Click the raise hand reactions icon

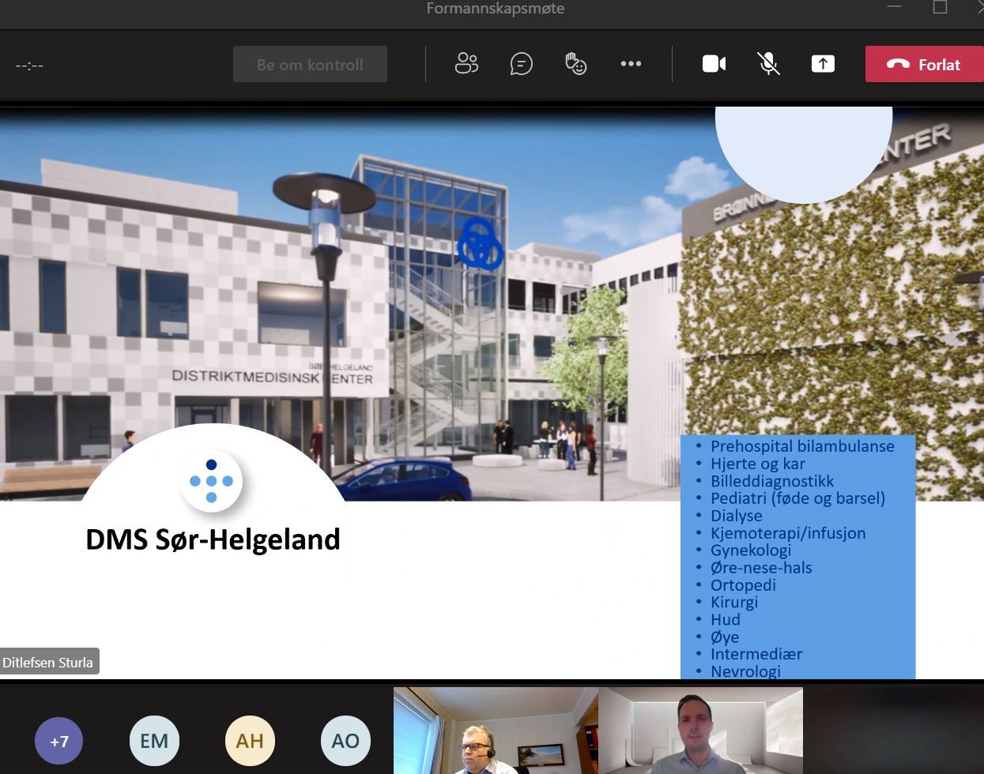(x=575, y=64)
